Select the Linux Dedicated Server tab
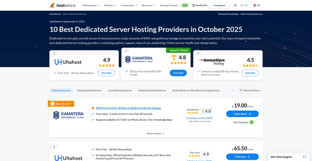The image size is (312, 161). tap(120, 90)
